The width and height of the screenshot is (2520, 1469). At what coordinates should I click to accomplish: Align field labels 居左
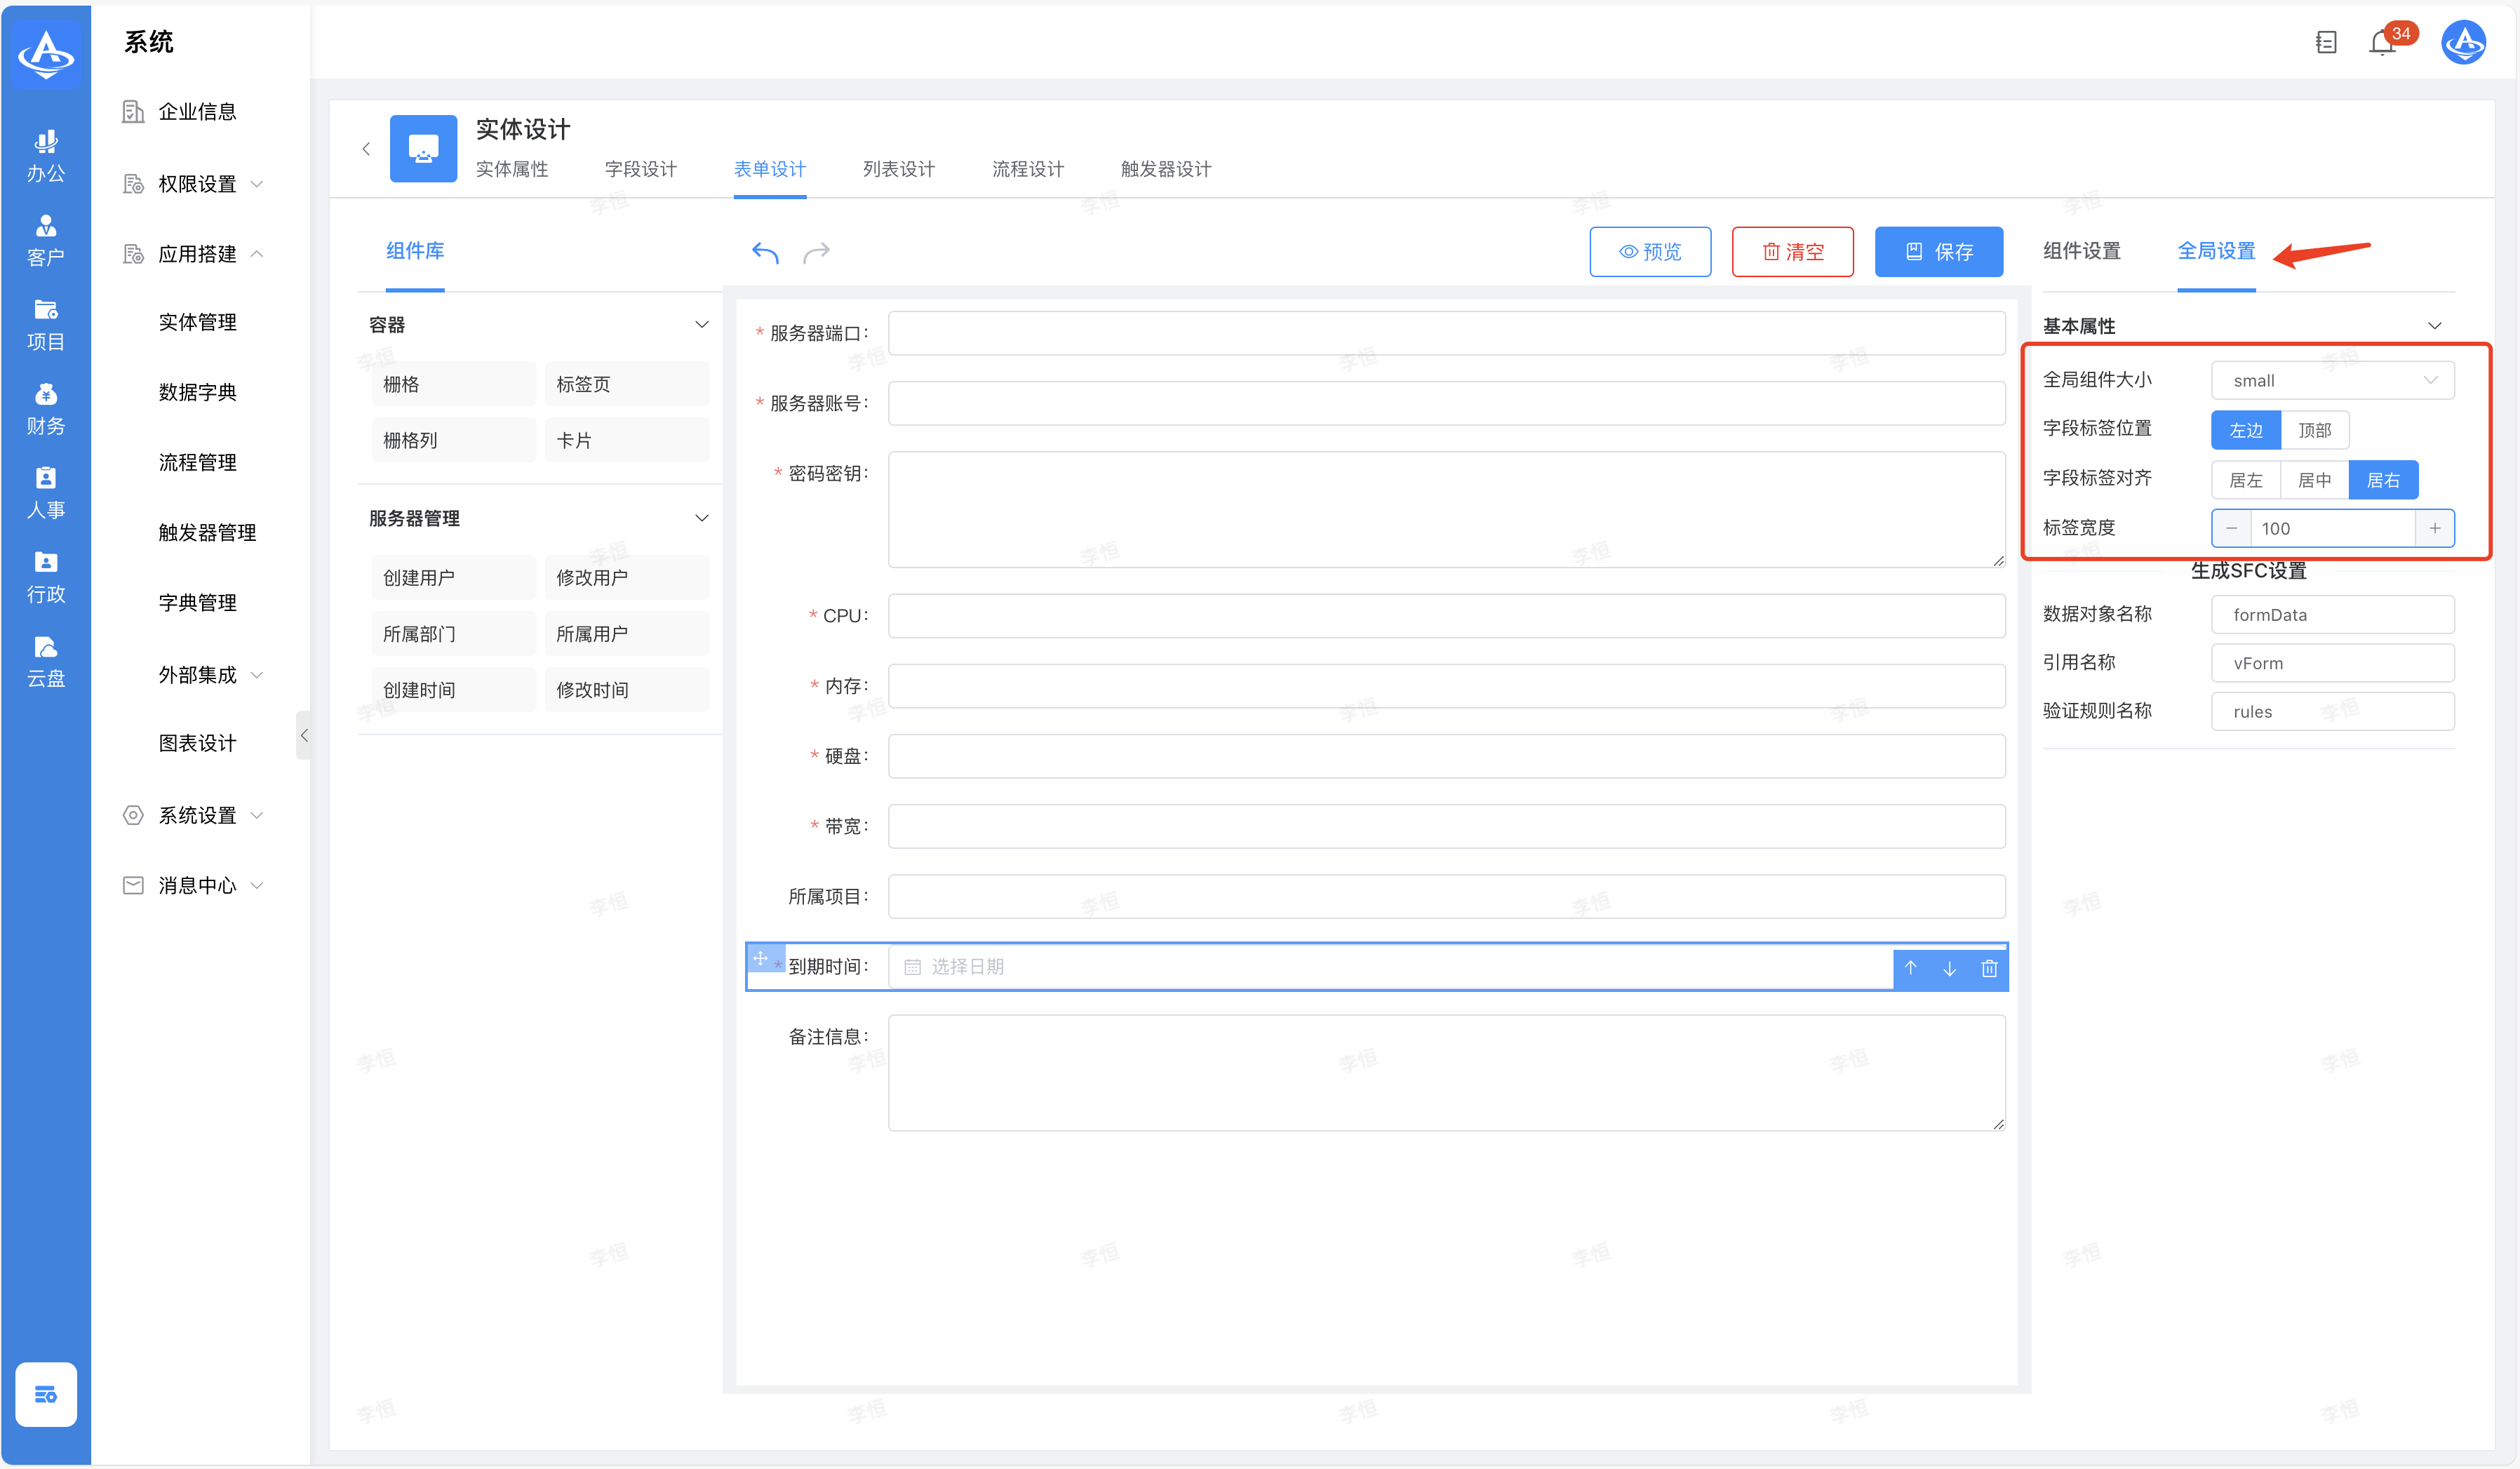pos(2245,480)
